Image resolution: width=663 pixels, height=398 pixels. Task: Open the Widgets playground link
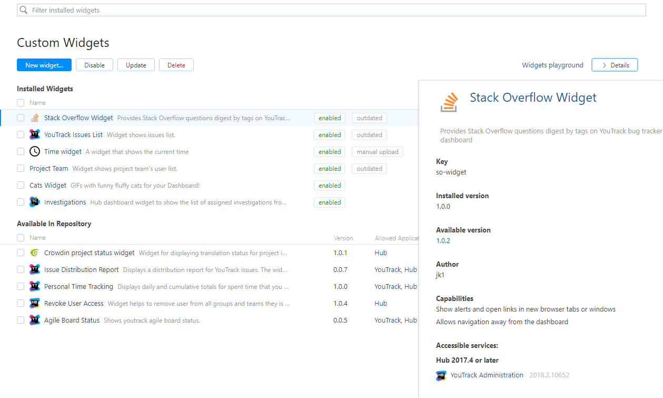[552, 65]
